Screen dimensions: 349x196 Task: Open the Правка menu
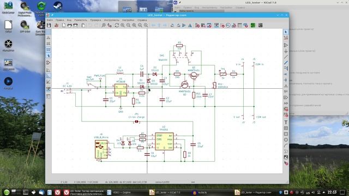59,20
